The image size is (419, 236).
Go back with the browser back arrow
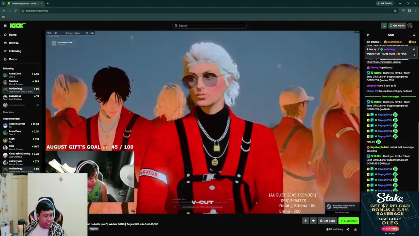tap(4, 11)
